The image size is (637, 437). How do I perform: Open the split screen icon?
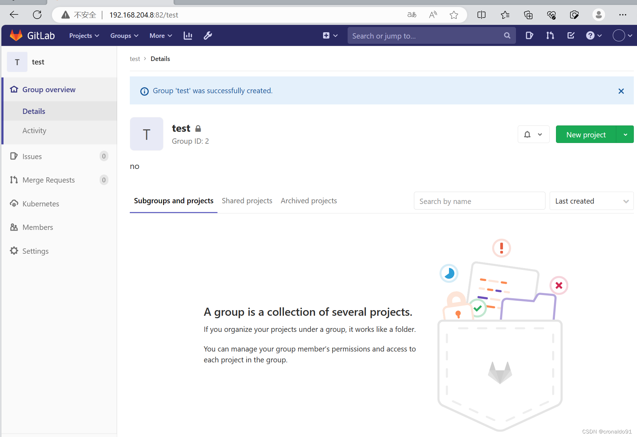tap(482, 15)
